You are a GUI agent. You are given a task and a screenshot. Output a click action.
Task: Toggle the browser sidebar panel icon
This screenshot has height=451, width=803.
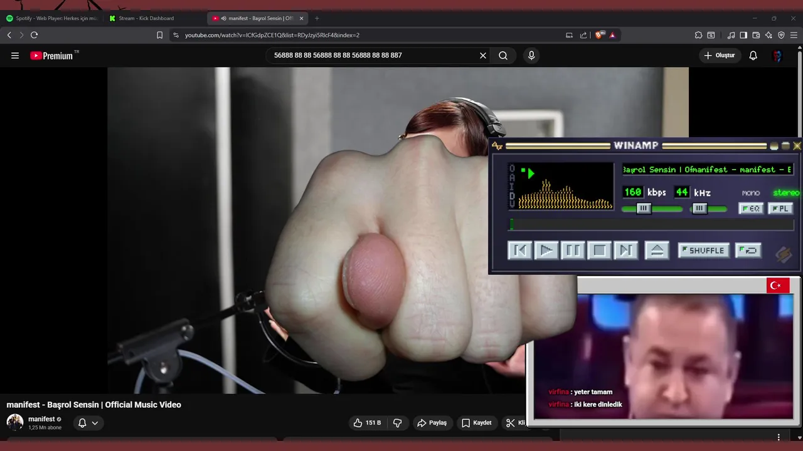click(x=743, y=35)
